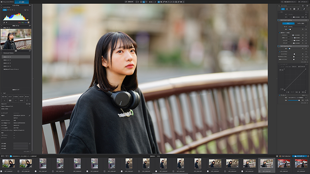Screen dimensions: 310x174
Task: Select the RGB histogram channel
Action: tap(5, 10)
